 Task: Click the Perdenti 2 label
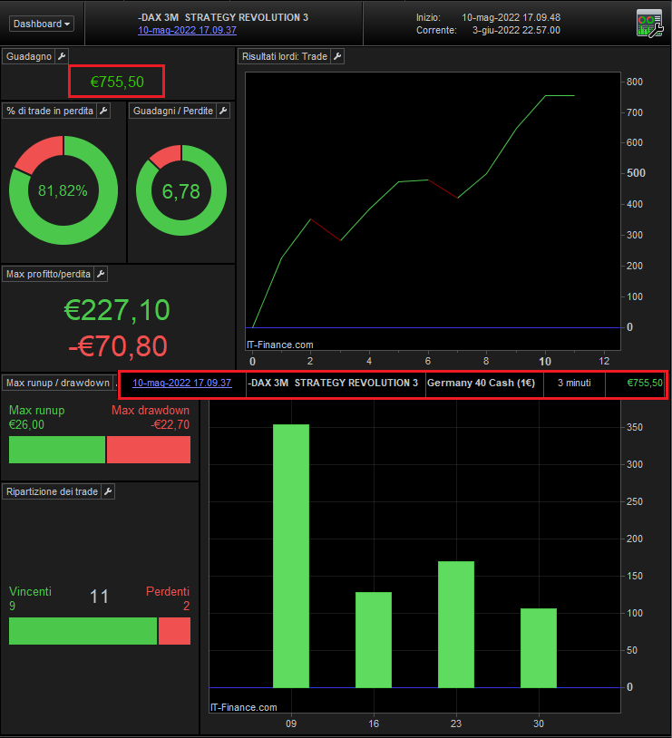[x=168, y=598]
